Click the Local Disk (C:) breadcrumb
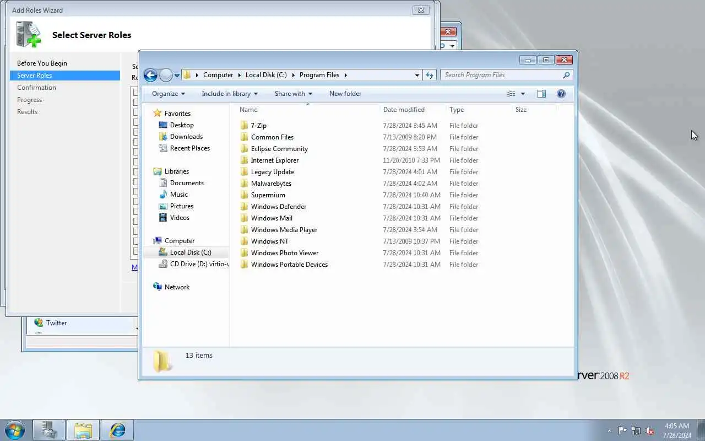705x441 pixels. 266,75
